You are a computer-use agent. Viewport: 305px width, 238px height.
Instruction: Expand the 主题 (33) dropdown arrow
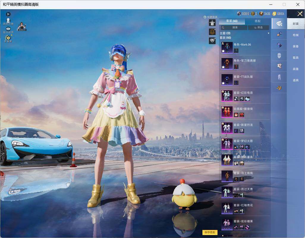pyautogui.click(x=268, y=33)
